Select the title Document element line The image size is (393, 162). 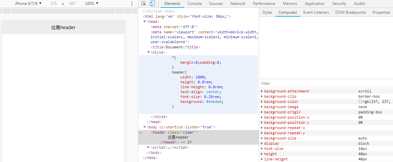click(175, 47)
